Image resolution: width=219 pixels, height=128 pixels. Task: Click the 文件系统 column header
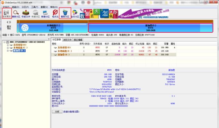point(98,44)
